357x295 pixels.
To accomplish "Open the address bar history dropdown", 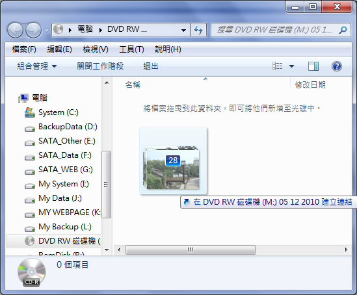I will click(x=183, y=30).
